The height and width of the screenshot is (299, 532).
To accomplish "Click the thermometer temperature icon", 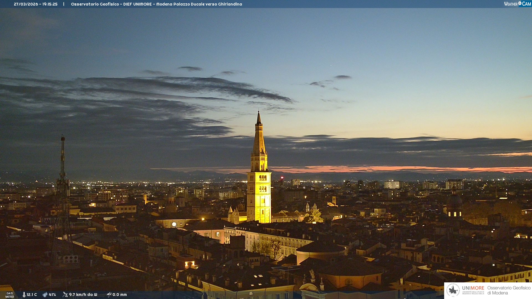I will (24, 295).
